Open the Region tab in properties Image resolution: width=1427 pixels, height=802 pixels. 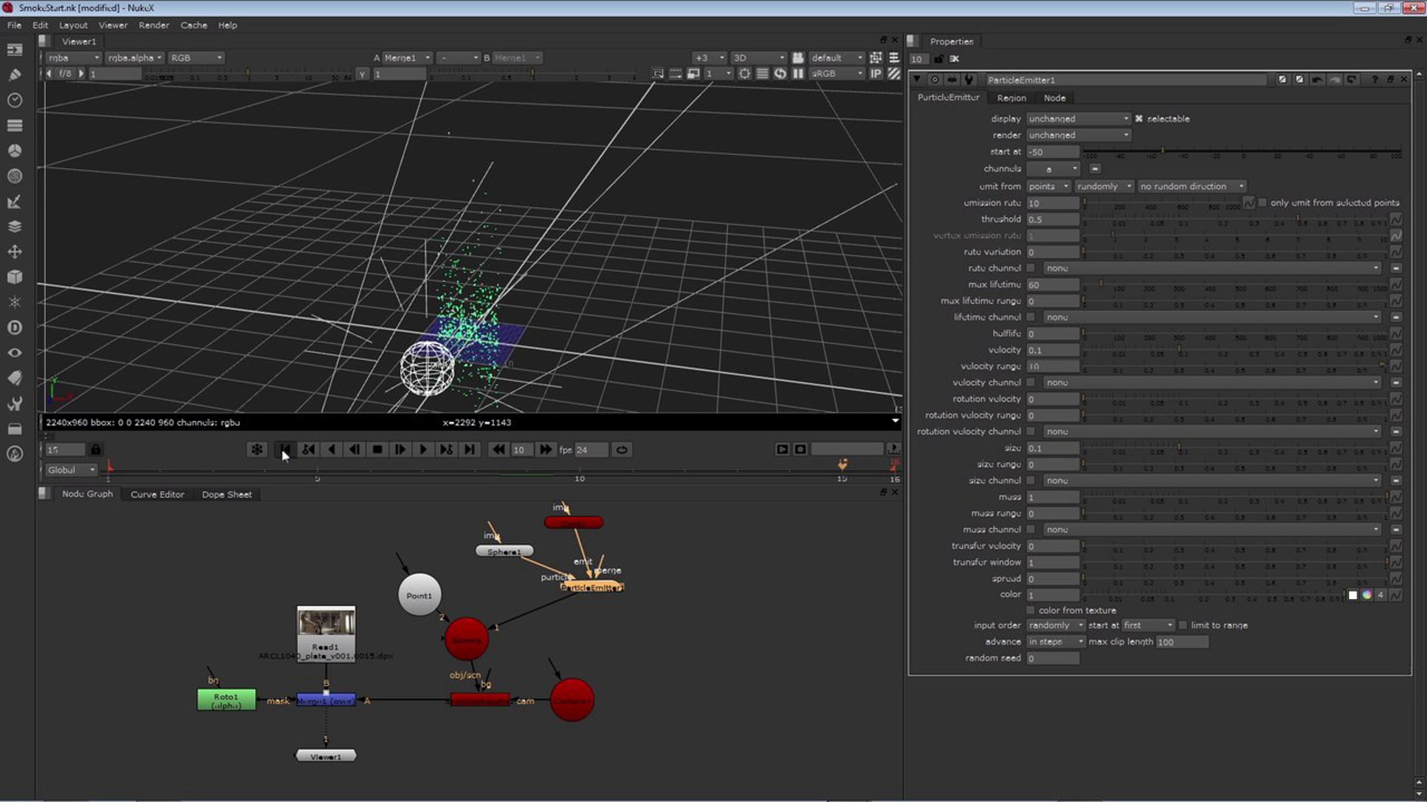(1011, 98)
